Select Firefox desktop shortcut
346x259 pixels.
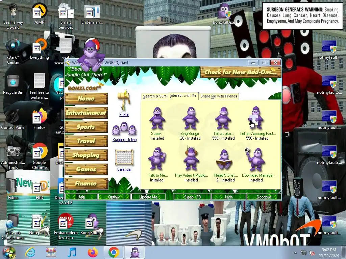point(40,119)
